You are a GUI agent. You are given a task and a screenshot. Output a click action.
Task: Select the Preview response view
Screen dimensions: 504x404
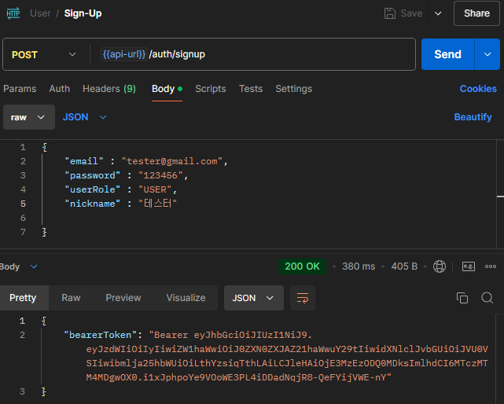point(123,298)
